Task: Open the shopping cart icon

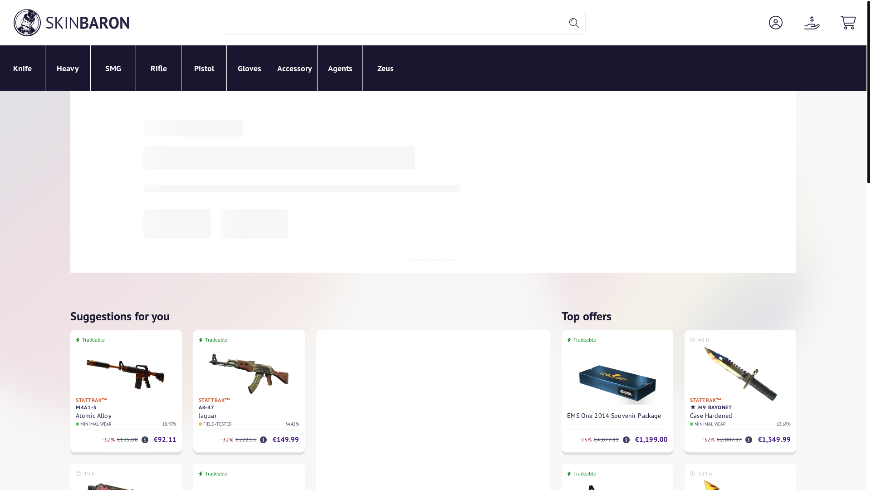Action: (x=848, y=23)
